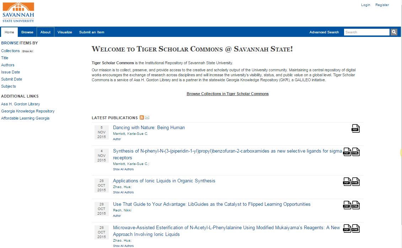The width and height of the screenshot is (402, 248).
Task: Expand Show All Authors under Applications of Ionic Liquids
Action: (123, 192)
